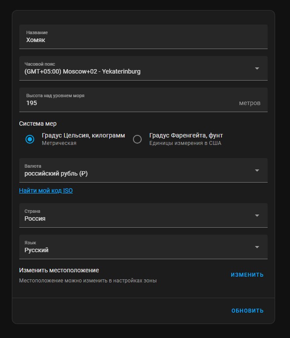This screenshot has height=338, width=290.
Task: Click the language field arrow icon
Action: pos(257,247)
